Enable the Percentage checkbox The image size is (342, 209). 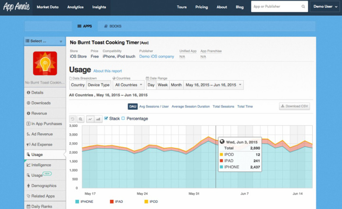123,118
